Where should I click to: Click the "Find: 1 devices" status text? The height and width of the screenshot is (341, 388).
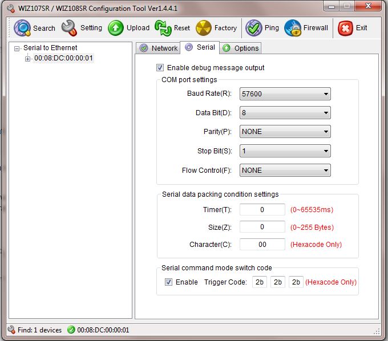click(x=39, y=330)
